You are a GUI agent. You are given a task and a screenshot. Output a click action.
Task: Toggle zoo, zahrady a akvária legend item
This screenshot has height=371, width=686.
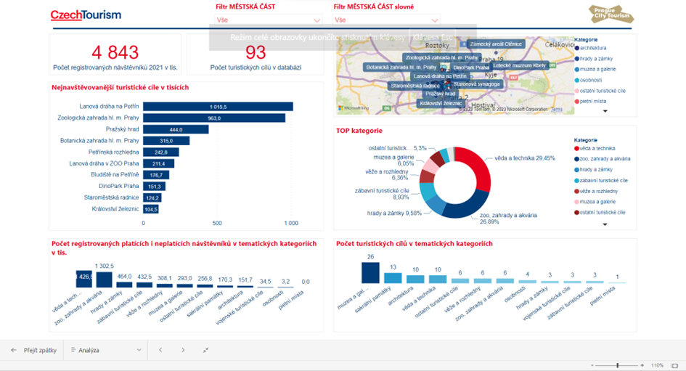click(x=603, y=158)
